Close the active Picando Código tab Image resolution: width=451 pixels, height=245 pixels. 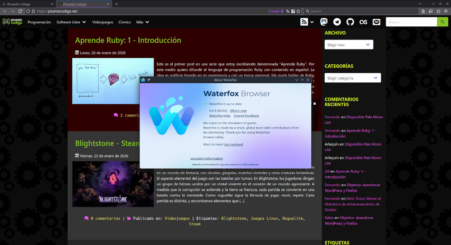[108, 4]
